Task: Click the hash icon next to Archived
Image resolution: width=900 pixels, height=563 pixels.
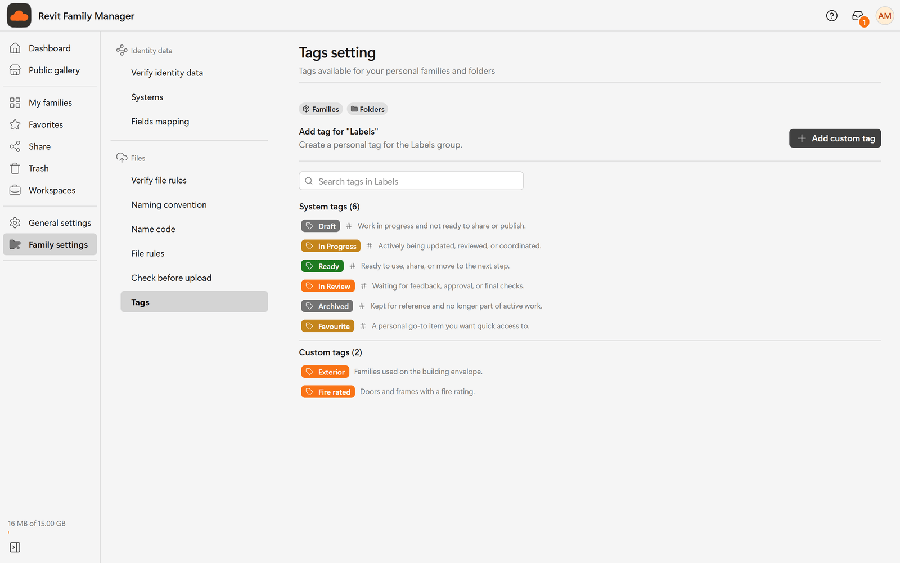Action: click(x=362, y=306)
